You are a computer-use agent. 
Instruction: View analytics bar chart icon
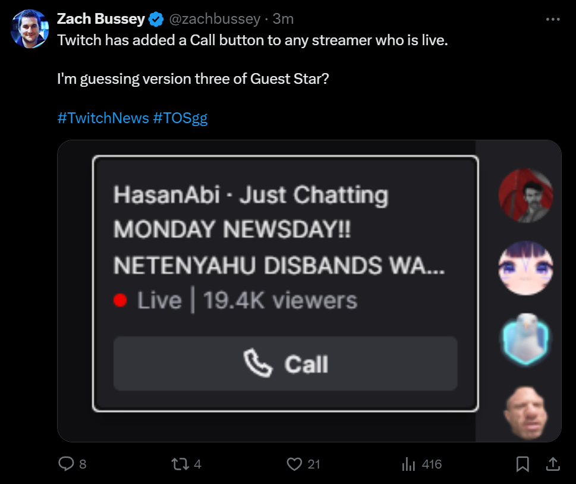tap(408, 464)
